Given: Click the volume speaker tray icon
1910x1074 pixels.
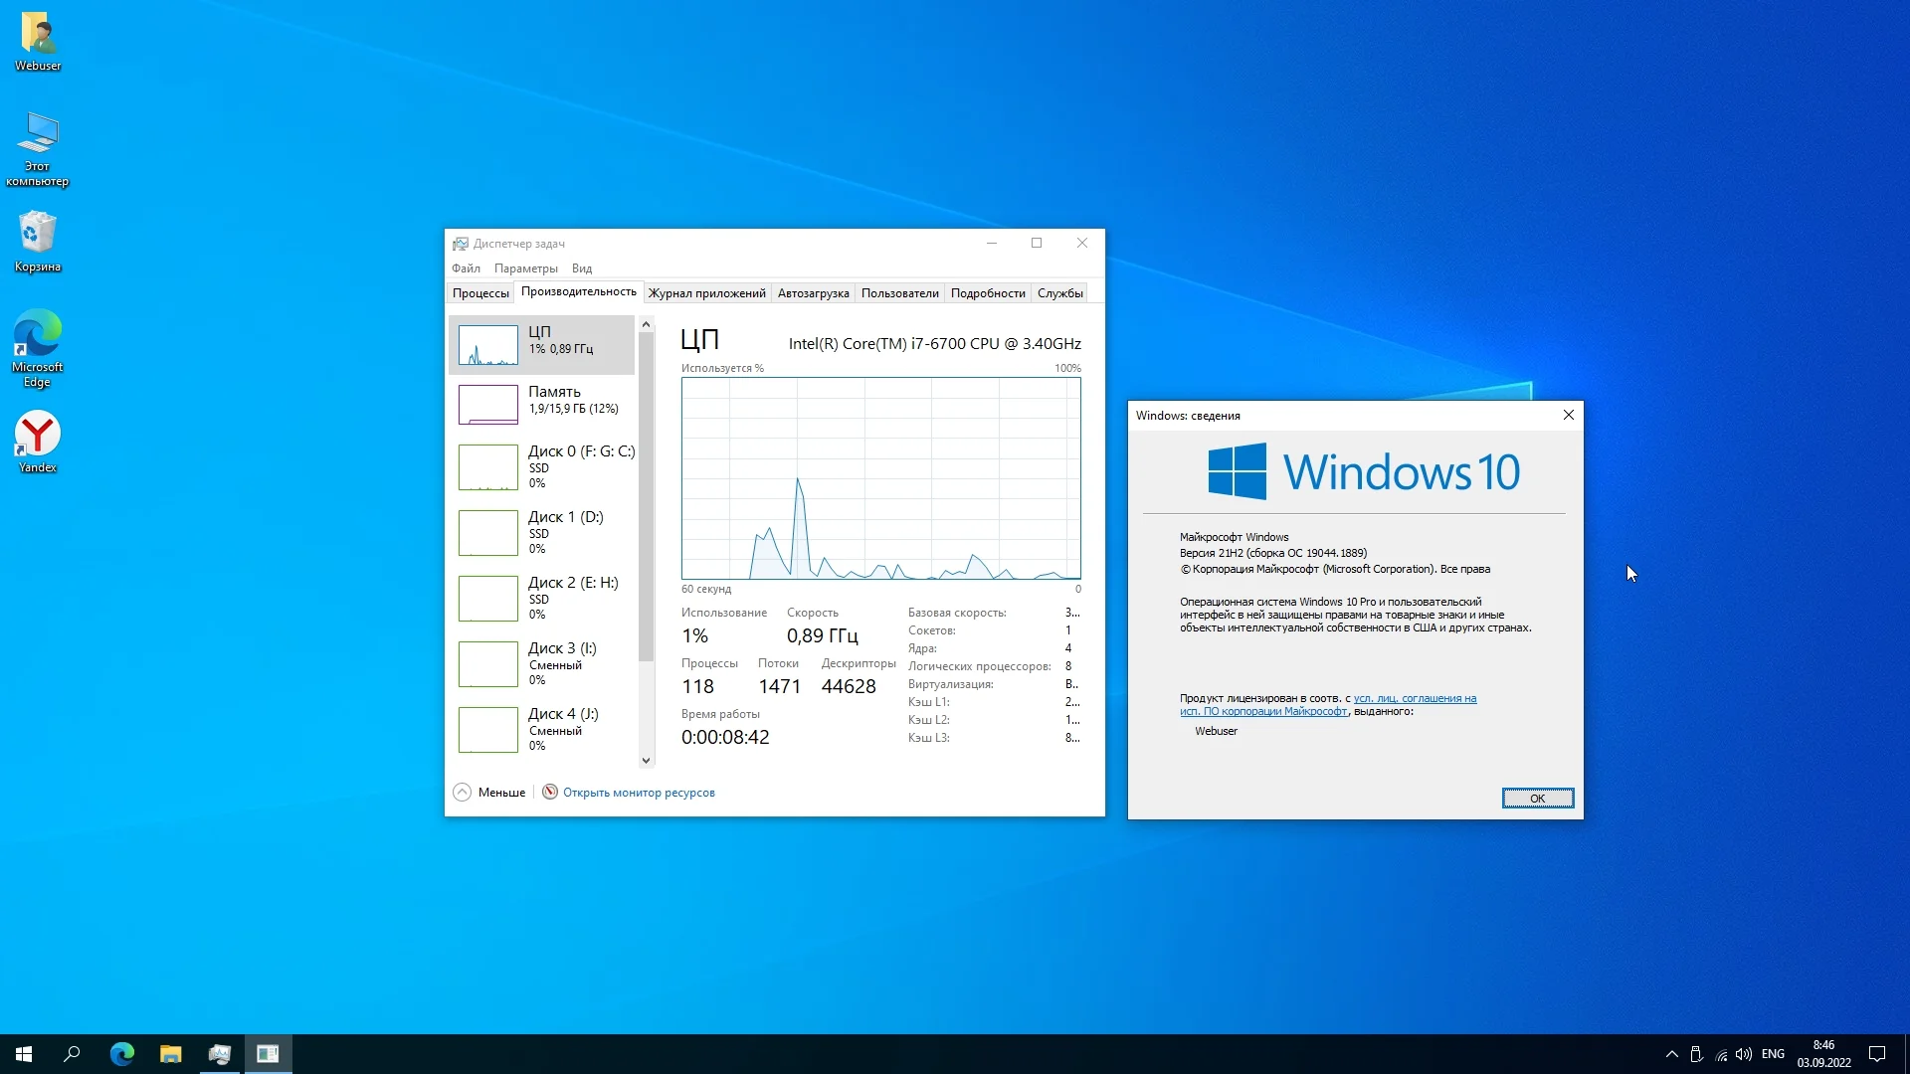Looking at the screenshot, I should [x=1744, y=1054].
